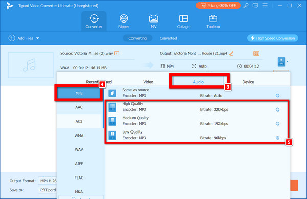Switch to the Device tab
This screenshot has height=199, width=307.
[248, 82]
